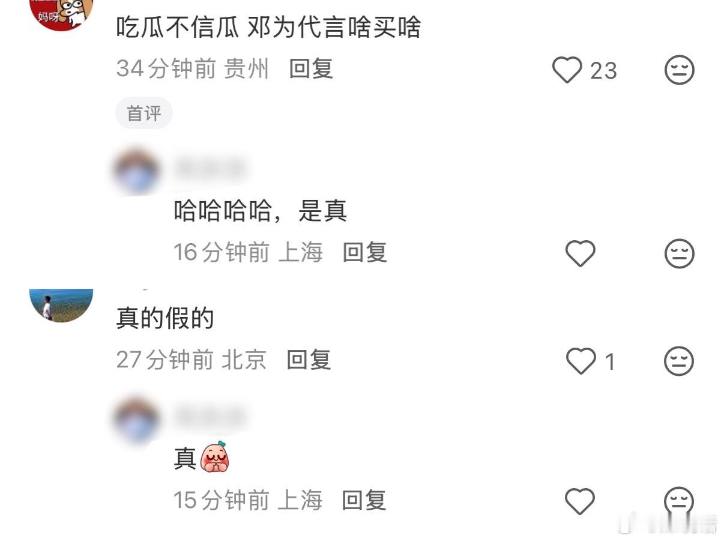Dislike the 邓为代言啥买啥 comment

click(680, 70)
